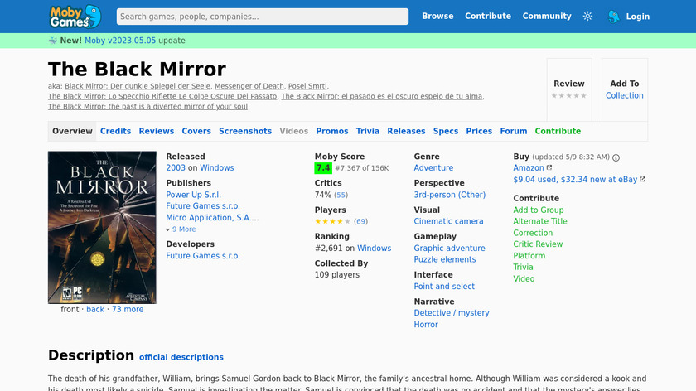Screen dimensions: 696x391
Task: Select the Overview tab
Action: click(x=72, y=132)
